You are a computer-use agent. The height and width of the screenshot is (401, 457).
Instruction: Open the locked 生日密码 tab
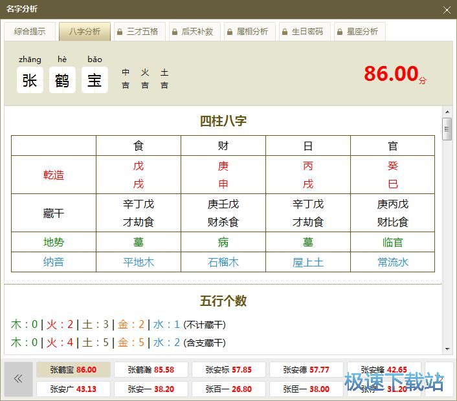coord(305,31)
